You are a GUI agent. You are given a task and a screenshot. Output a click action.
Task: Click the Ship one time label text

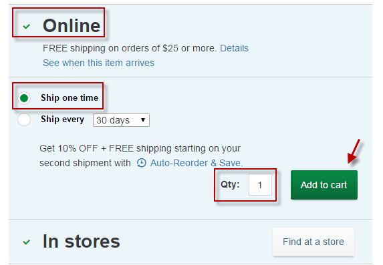pyautogui.click(x=70, y=97)
